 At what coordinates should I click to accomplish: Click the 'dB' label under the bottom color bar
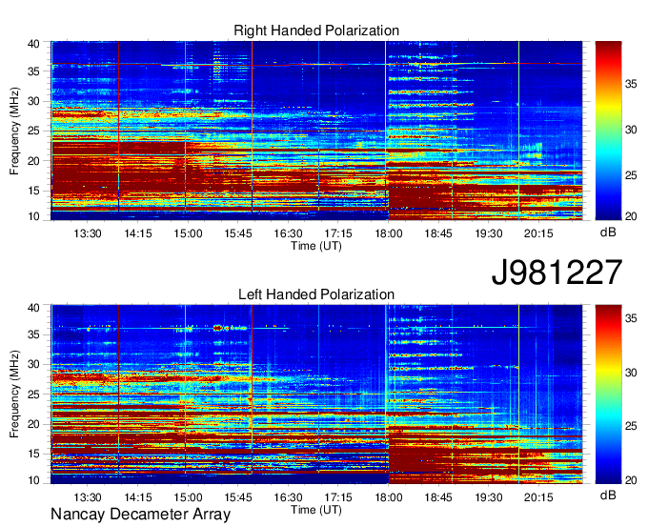tap(608, 495)
